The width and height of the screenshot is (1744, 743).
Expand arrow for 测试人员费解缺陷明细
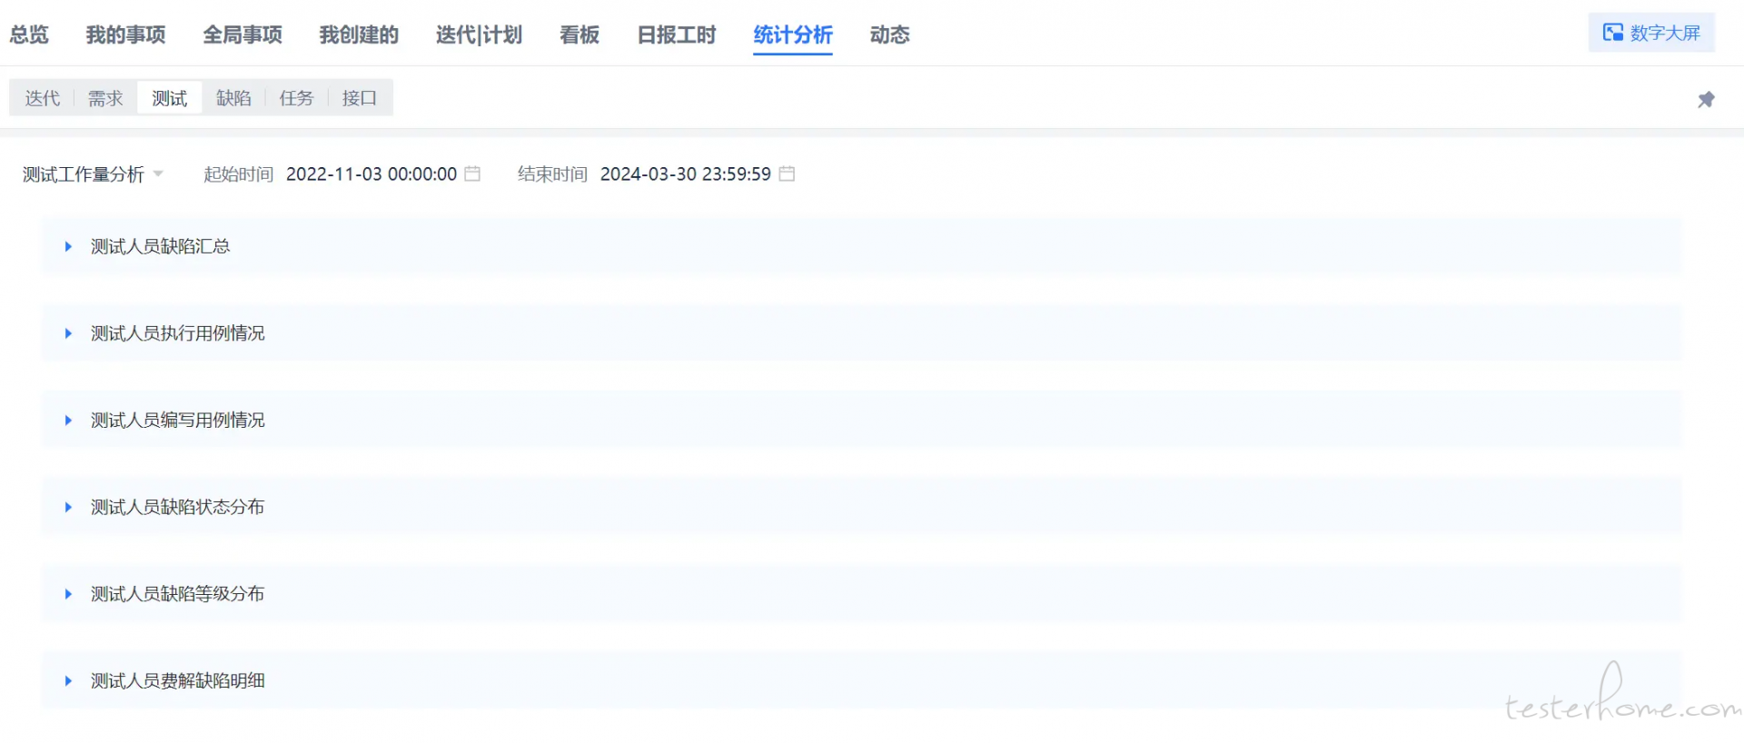coord(68,680)
